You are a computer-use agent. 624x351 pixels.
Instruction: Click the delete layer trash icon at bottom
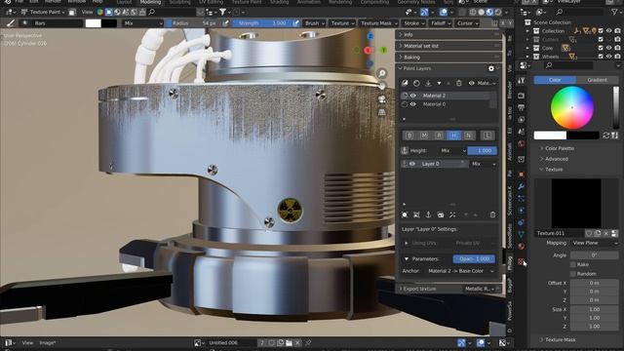point(492,214)
